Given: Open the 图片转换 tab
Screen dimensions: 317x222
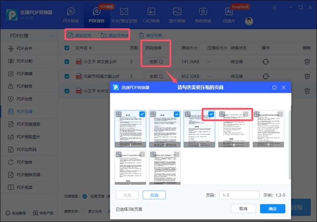Looking at the screenshot, I should pos(177,15).
